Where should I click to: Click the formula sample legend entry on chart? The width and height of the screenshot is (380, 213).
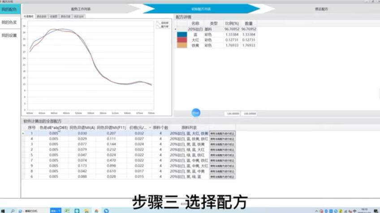(163, 26)
